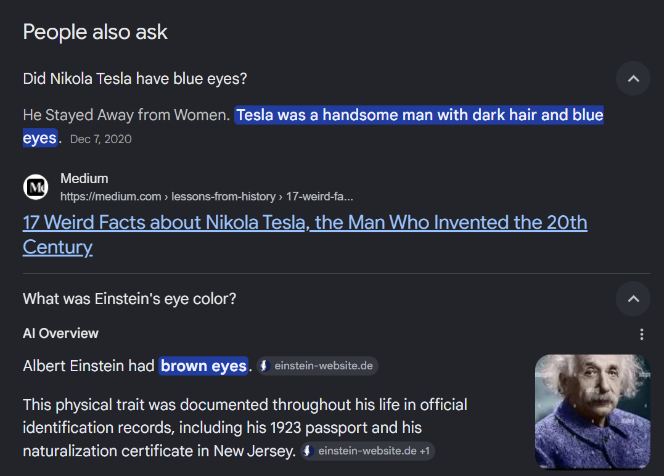This screenshot has height=476, width=664.
Task: Click the medium.com breadcrumb URL
Action: 207,197
